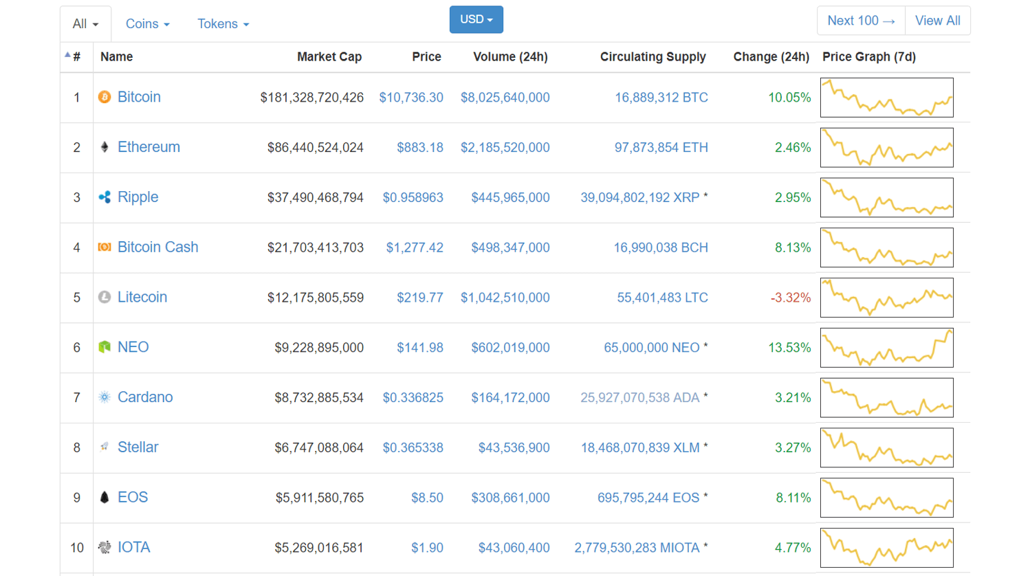Click the Cardano logo icon

pos(105,397)
